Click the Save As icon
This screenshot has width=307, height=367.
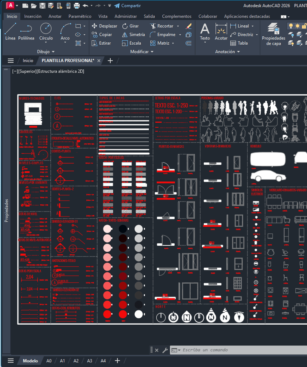pyautogui.click(x=51, y=6)
